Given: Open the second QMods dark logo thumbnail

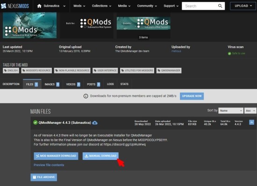Looking at the screenshot, I should point(87,25).
